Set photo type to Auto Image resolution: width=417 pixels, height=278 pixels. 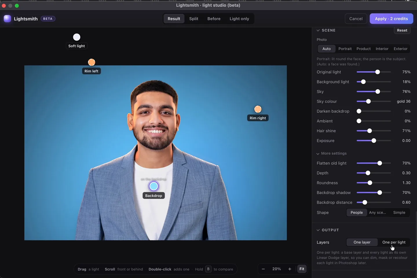click(x=327, y=49)
